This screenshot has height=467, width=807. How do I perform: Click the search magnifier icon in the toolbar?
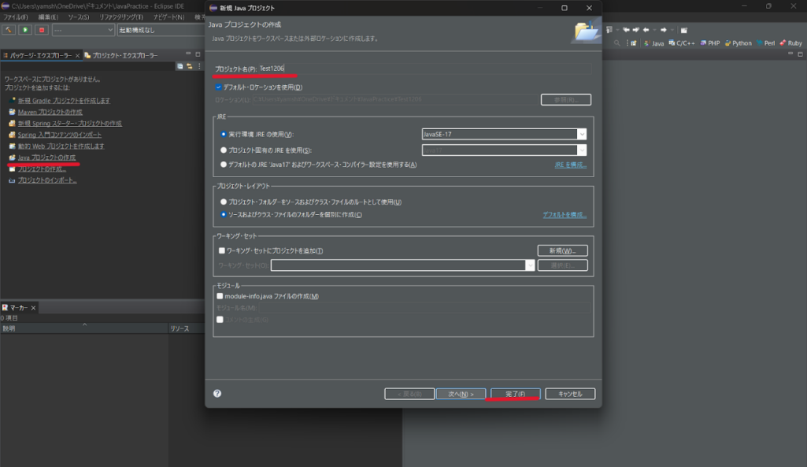(x=616, y=43)
